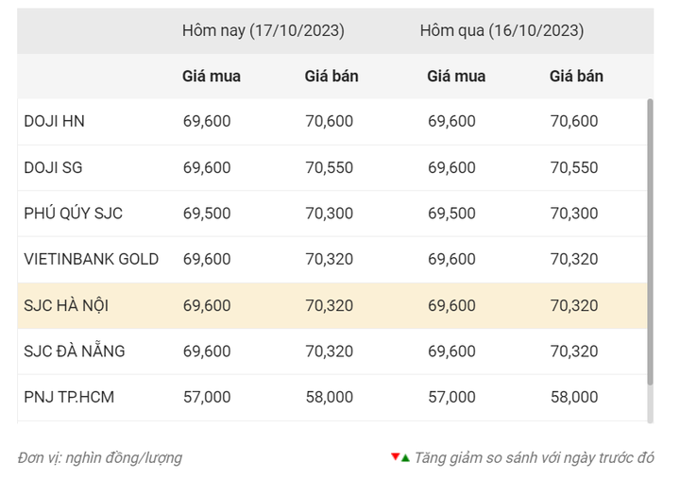Click the Hôm nay (17/10/2023) header
The height and width of the screenshot is (480, 680).
(263, 31)
